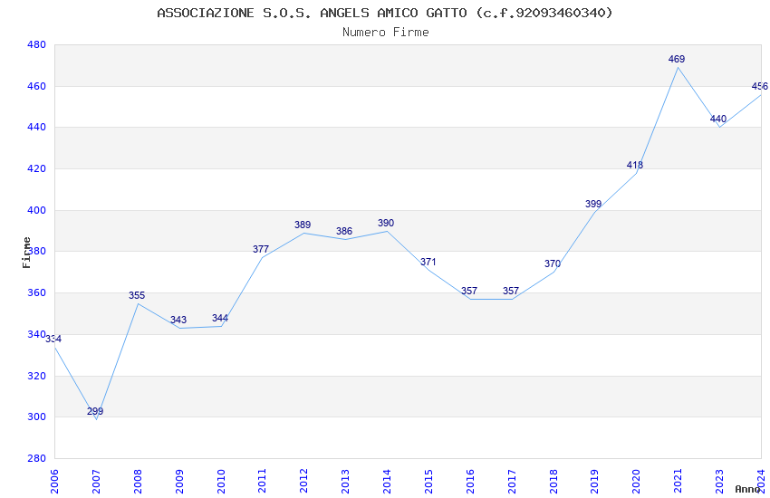Select the 440 data label for 2023
The height and width of the screenshot is (498, 770).
[x=718, y=119]
